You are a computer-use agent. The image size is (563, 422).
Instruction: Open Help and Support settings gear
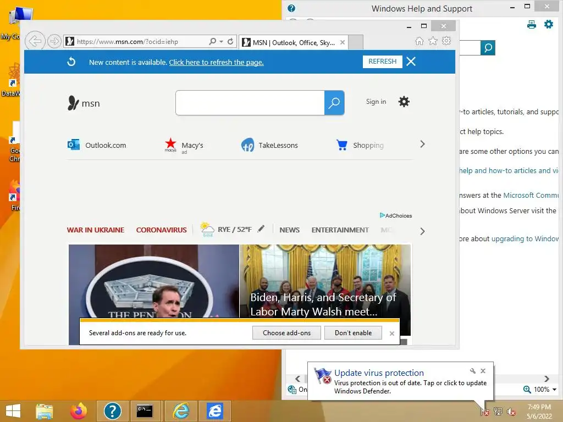[x=549, y=24]
